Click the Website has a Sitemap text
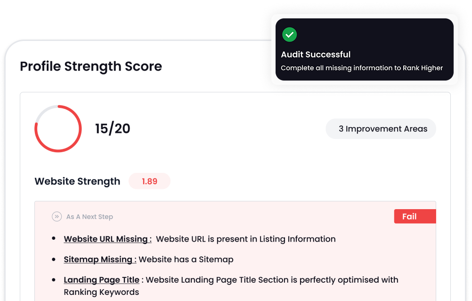 click(x=186, y=260)
